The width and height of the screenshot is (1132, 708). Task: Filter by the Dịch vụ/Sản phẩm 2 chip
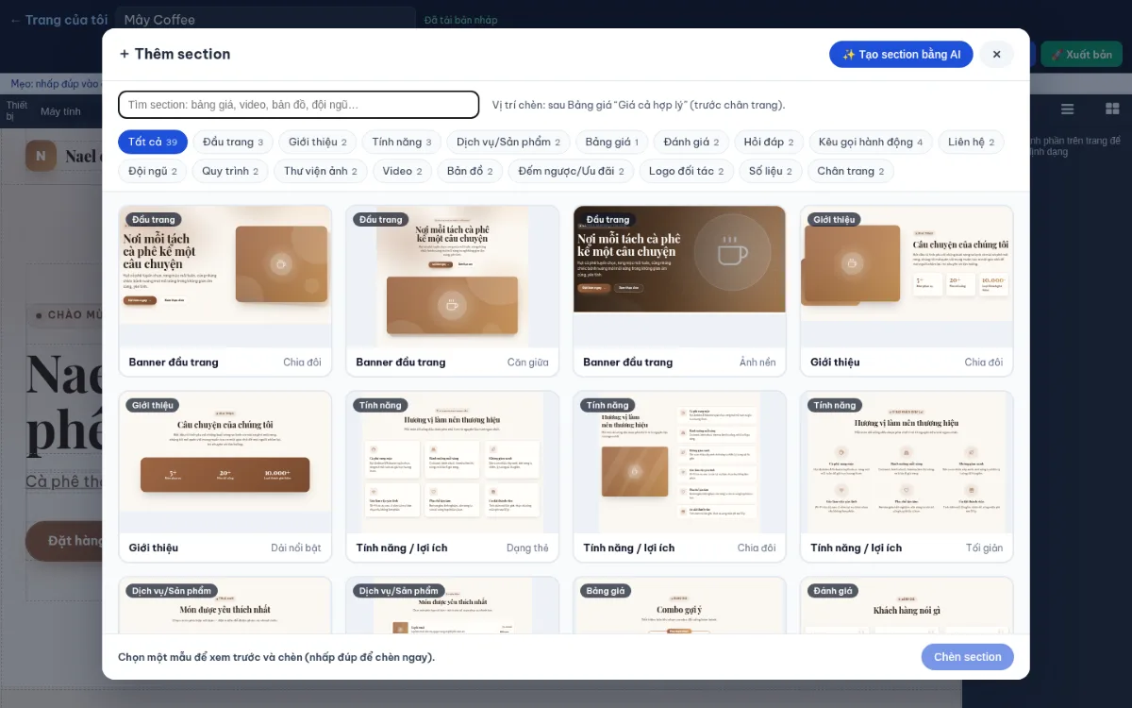point(508,143)
